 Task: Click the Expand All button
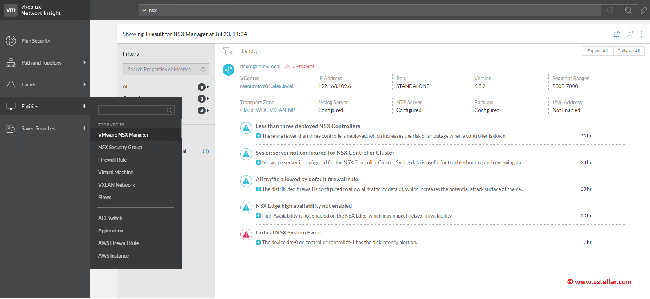597,51
